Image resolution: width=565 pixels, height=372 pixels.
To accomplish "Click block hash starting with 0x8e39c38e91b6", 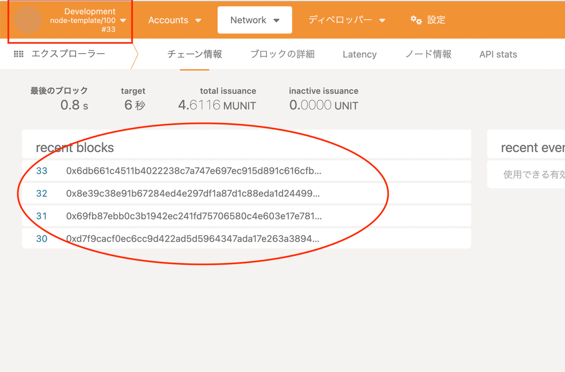I will (193, 194).
